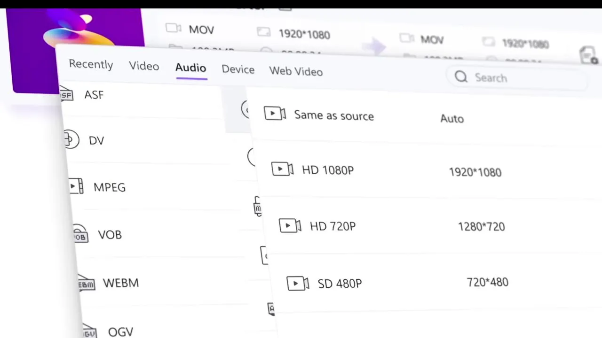Click the MPEG format icon

[x=76, y=186]
